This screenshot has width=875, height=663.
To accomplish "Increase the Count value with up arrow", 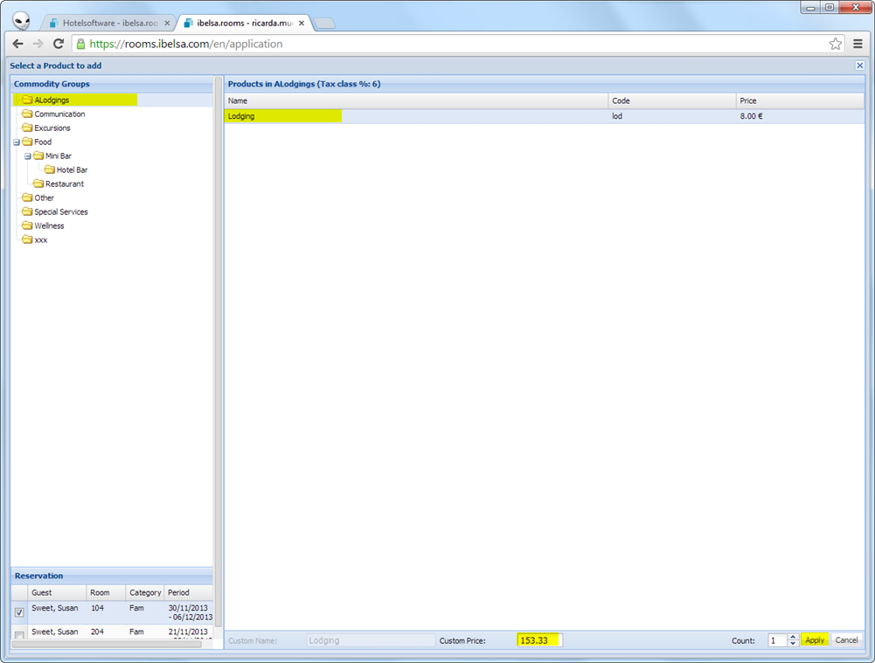I will pyautogui.click(x=793, y=637).
